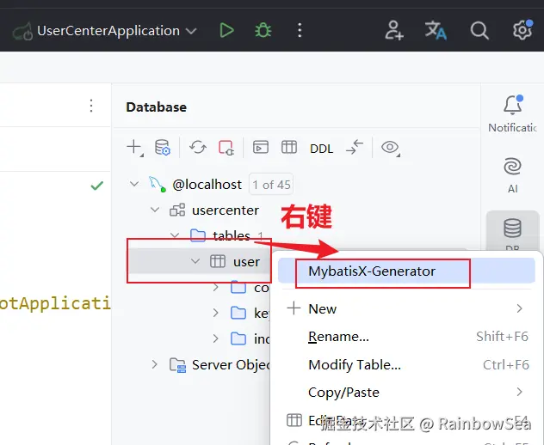This screenshot has height=445, width=544.
Task: Click the DDL toolbar button
Action: point(321,148)
